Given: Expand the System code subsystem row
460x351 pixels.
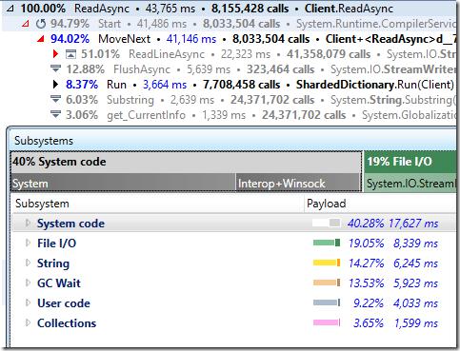Looking at the screenshot, I should point(28,223).
